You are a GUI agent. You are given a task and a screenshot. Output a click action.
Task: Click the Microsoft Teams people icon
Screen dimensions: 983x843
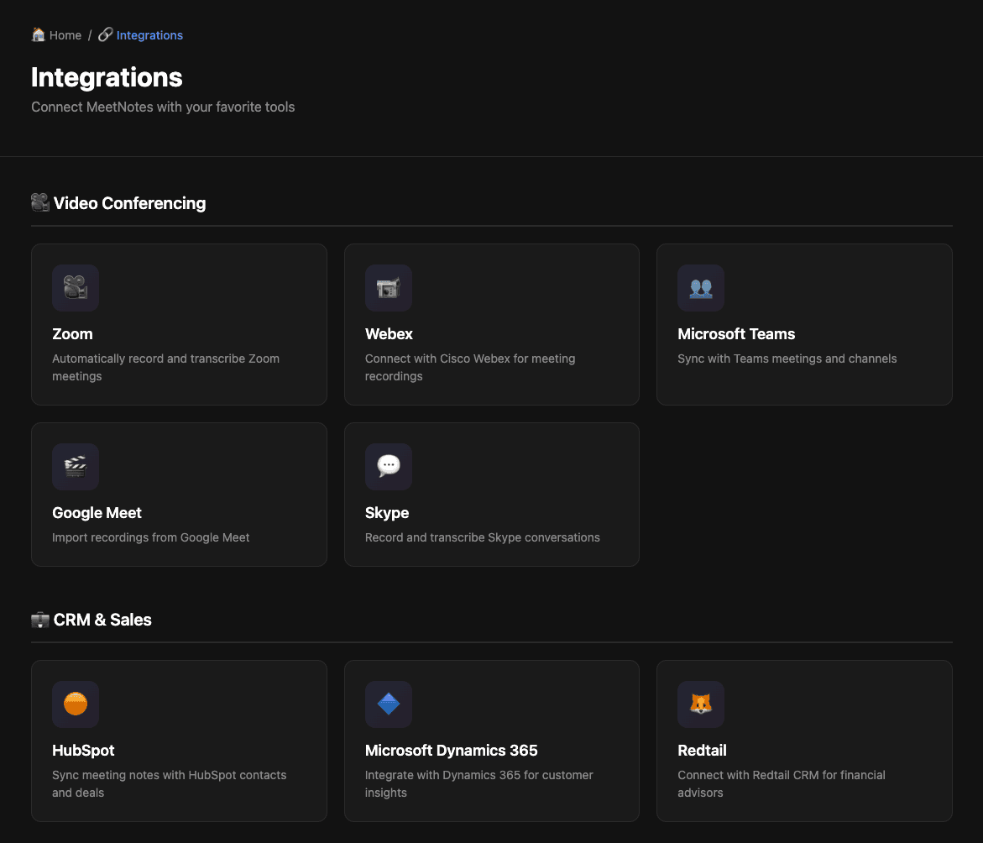(701, 288)
